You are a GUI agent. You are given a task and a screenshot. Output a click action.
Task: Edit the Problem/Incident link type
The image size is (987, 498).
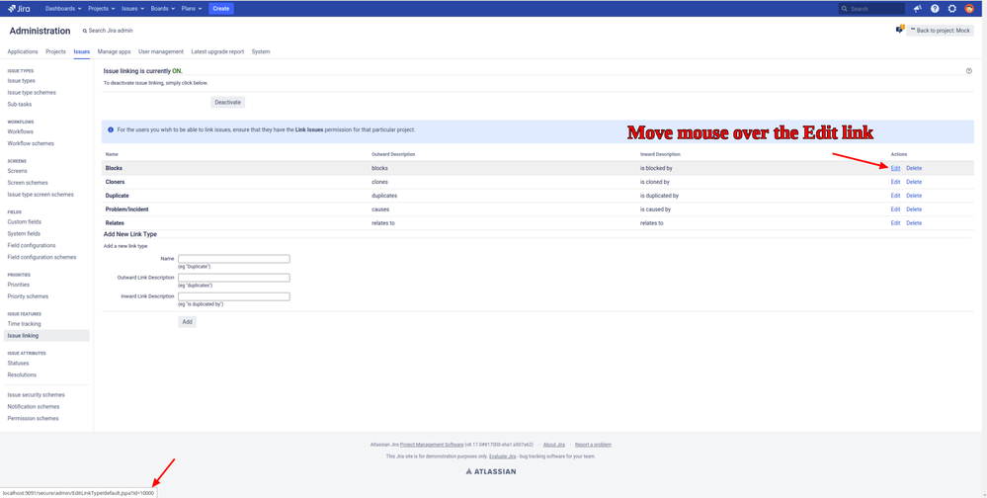coord(895,209)
